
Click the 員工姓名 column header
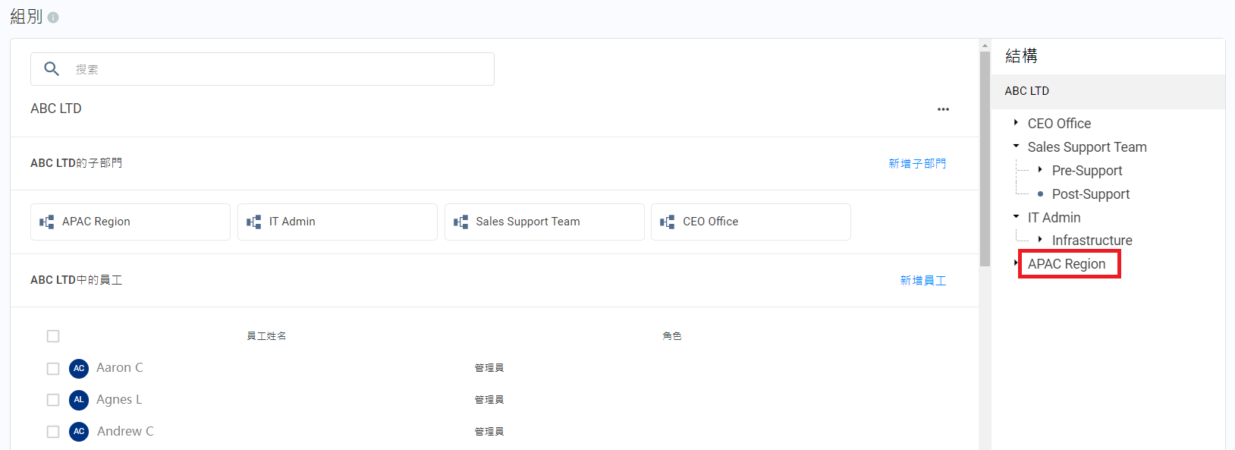[x=266, y=335]
